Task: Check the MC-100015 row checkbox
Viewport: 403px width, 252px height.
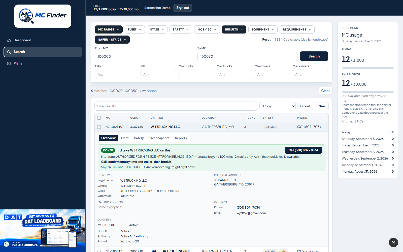Action: point(99,251)
